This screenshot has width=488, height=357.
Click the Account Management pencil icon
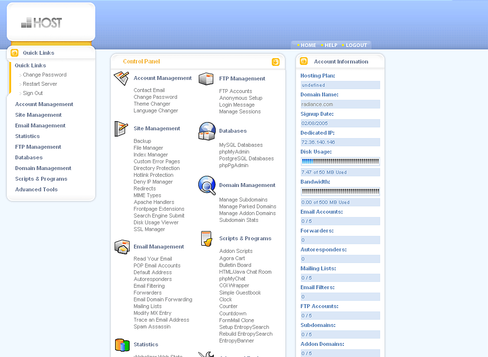tap(121, 78)
